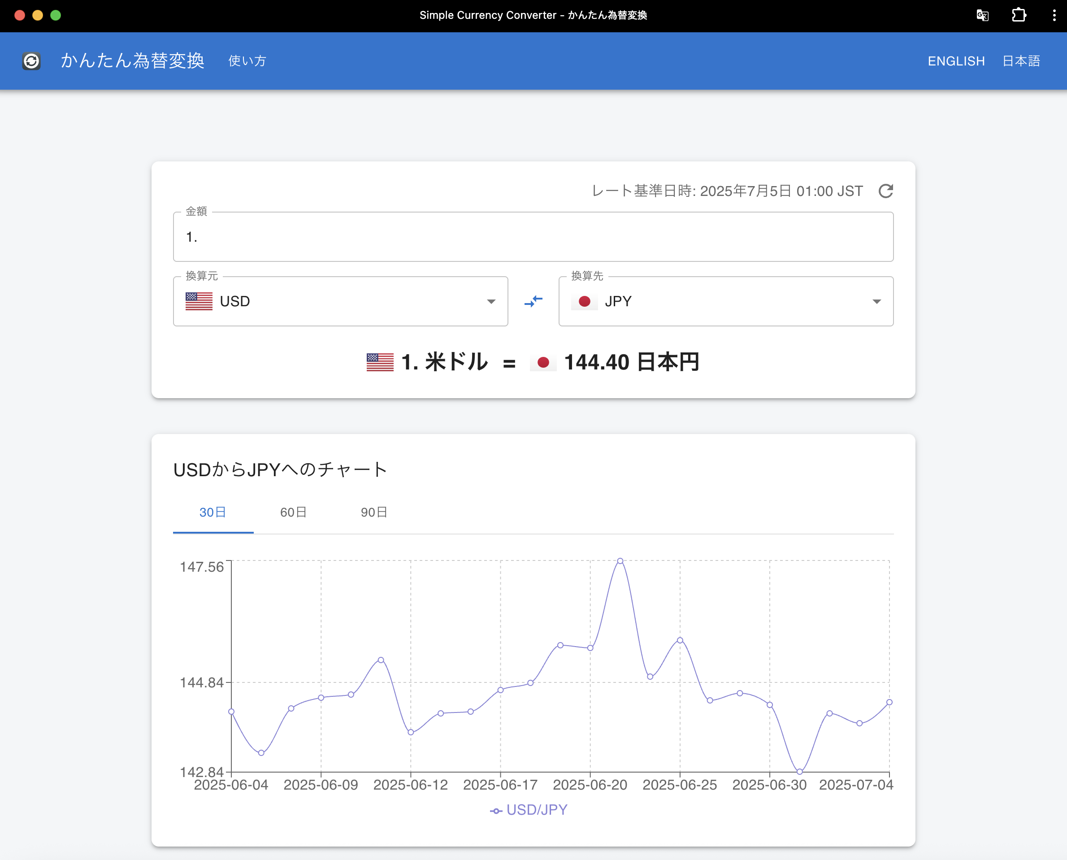
Task: Switch language to ENGLISH
Action: click(956, 61)
